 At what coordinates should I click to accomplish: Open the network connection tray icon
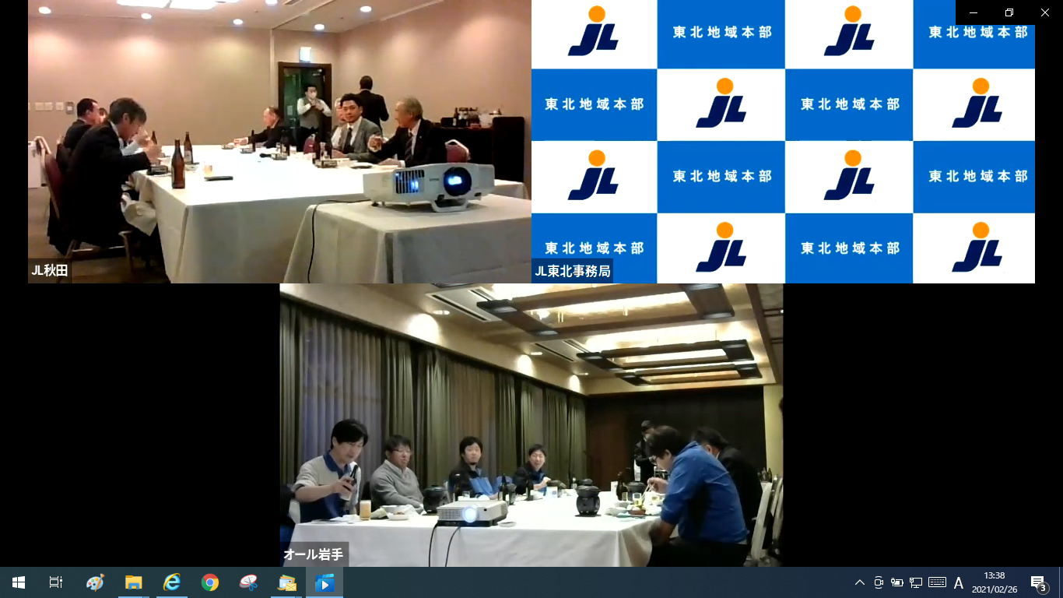[x=916, y=582]
